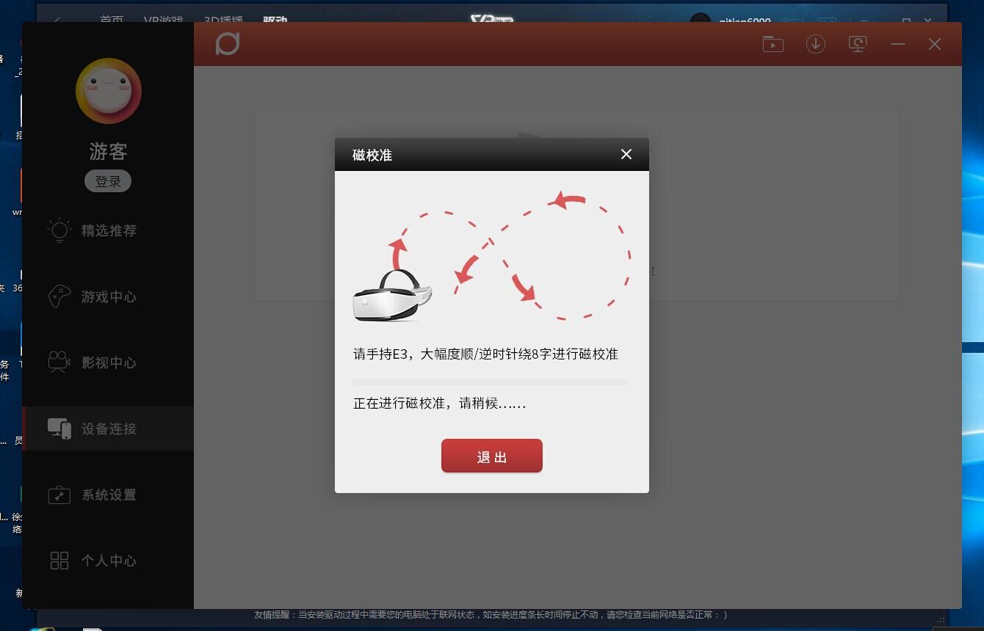Screen dimensions: 984x631
Task: Open 精选推荐 via the lightbulb icon
Action: (59, 230)
